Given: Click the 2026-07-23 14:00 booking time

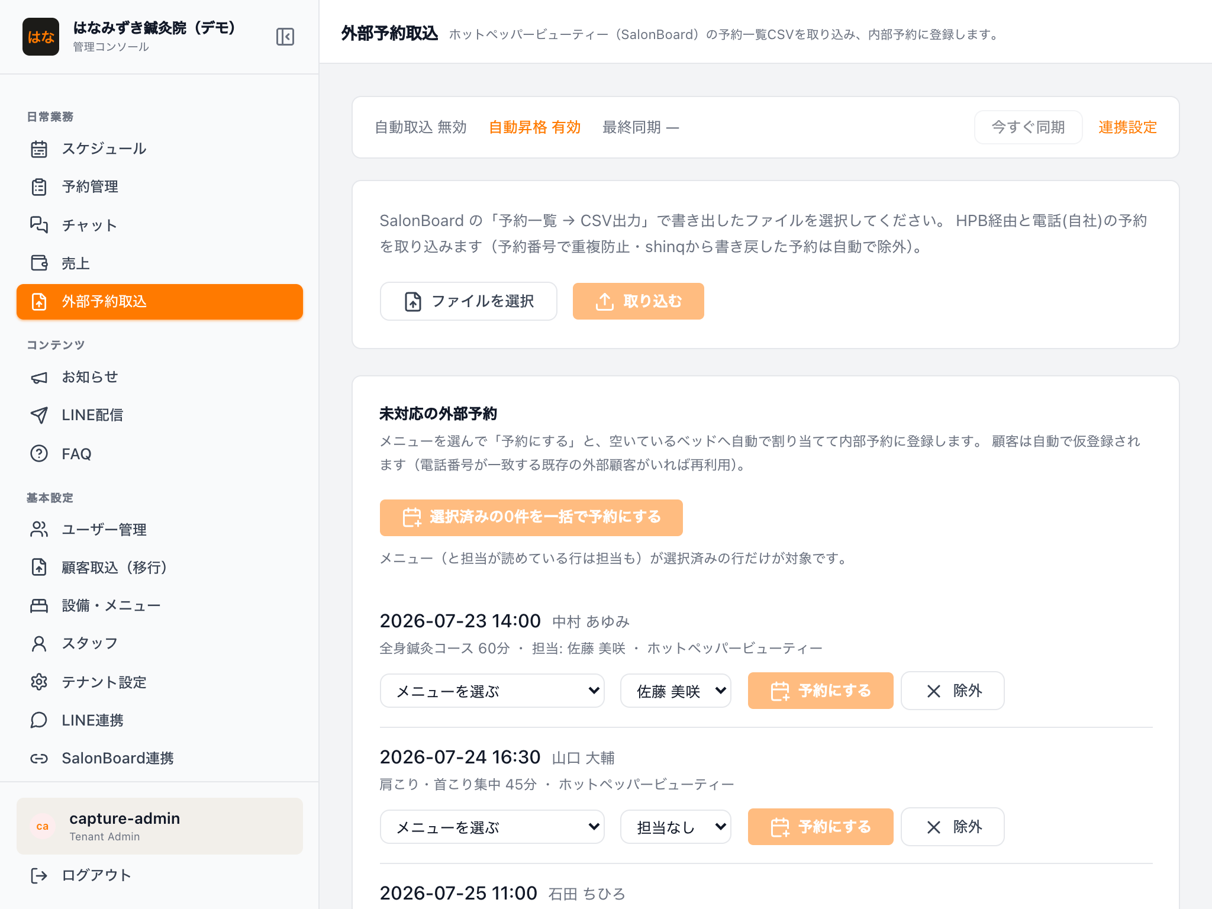Looking at the screenshot, I should 460,621.
